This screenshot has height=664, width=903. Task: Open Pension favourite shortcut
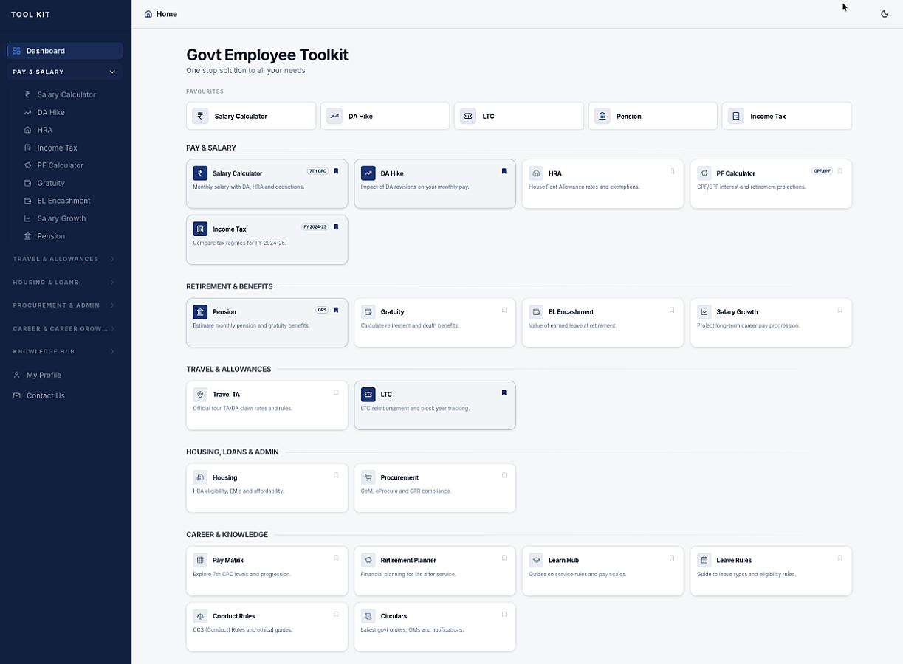[x=653, y=116]
